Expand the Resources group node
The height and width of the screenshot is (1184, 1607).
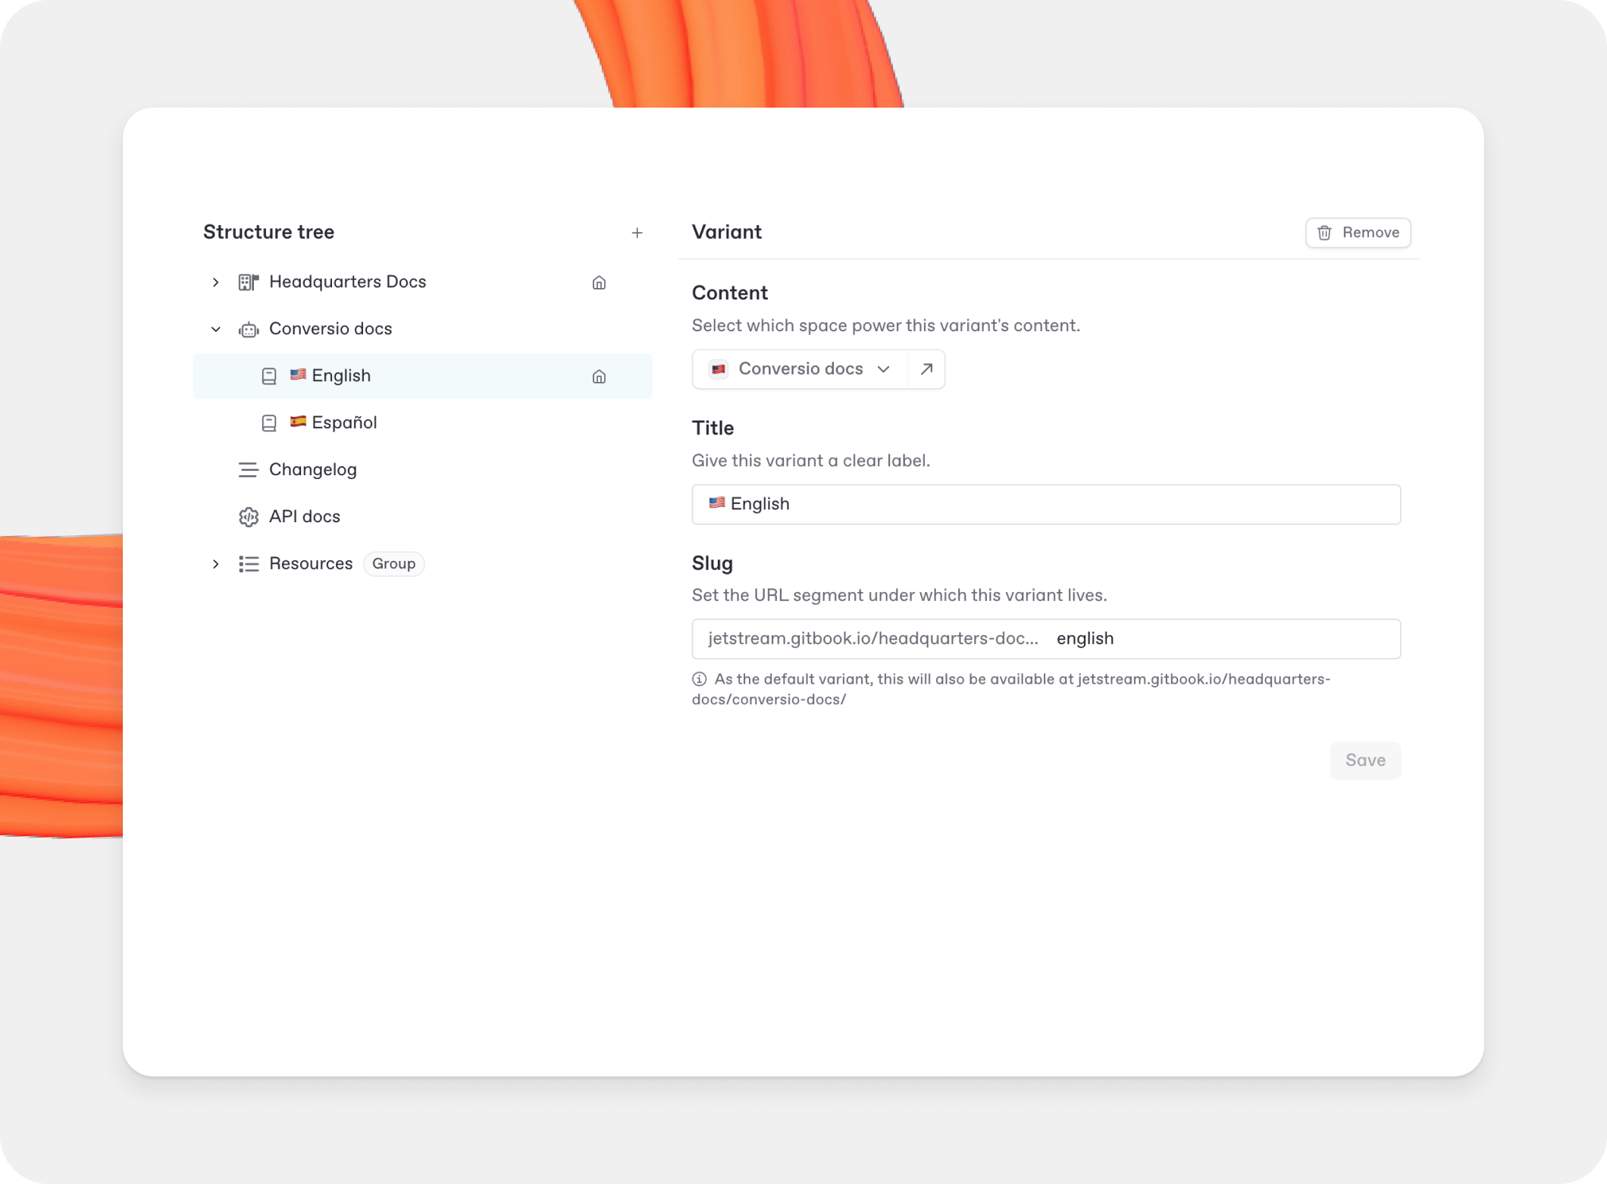216,564
